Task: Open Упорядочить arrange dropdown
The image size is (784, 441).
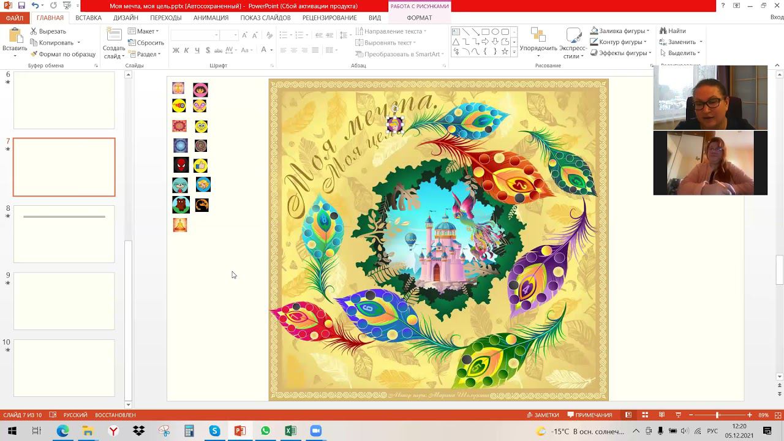Action: 538,43
